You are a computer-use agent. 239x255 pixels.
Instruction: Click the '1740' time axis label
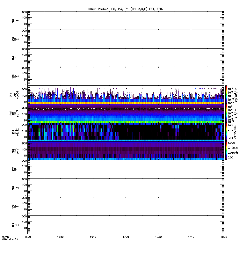(191, 237)
